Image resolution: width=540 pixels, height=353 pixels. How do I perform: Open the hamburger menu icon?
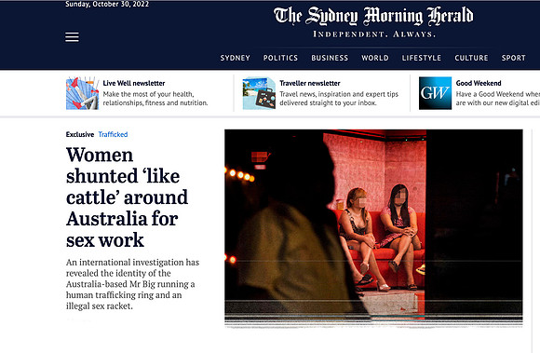(x=72, y=37)
